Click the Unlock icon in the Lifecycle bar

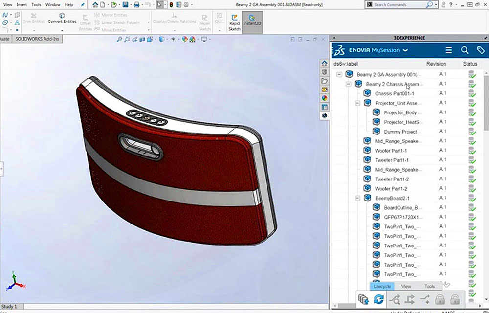click(x=455, y=299)
